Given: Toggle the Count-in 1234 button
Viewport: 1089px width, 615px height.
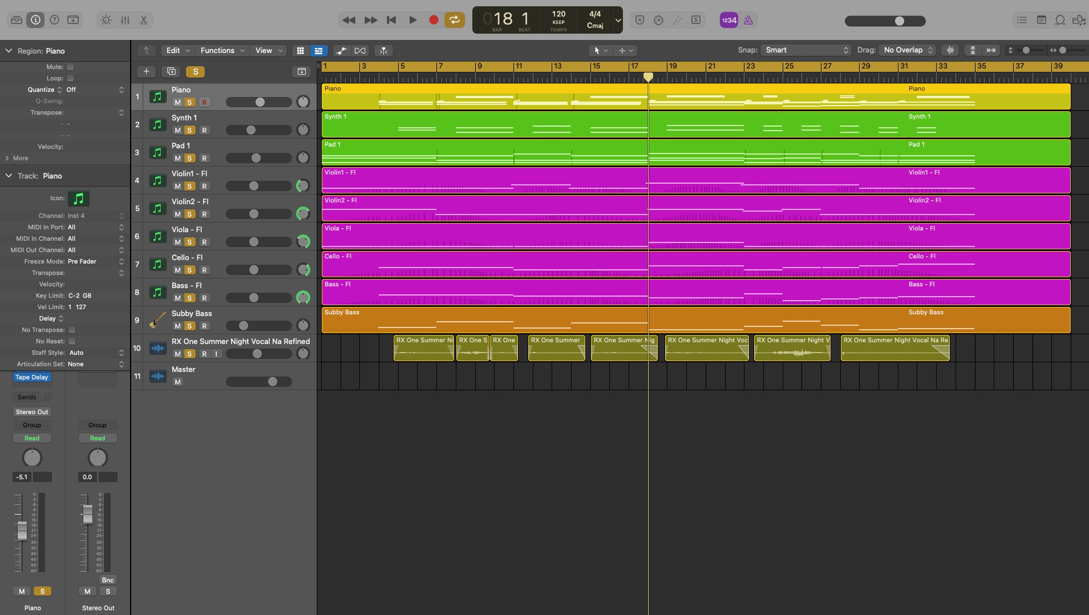Looking at the screenshot, I should click(729, 20).
